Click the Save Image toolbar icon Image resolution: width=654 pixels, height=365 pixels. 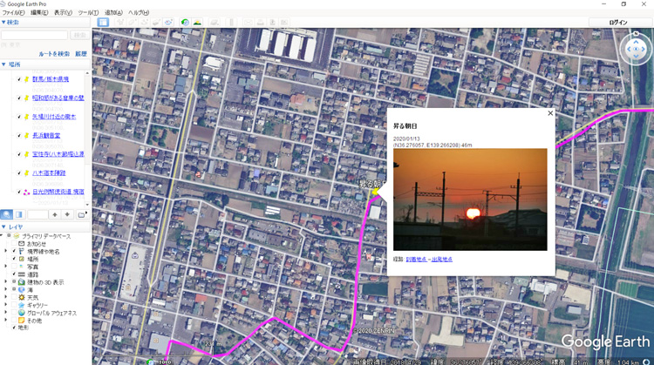click(x=272, y=22)
